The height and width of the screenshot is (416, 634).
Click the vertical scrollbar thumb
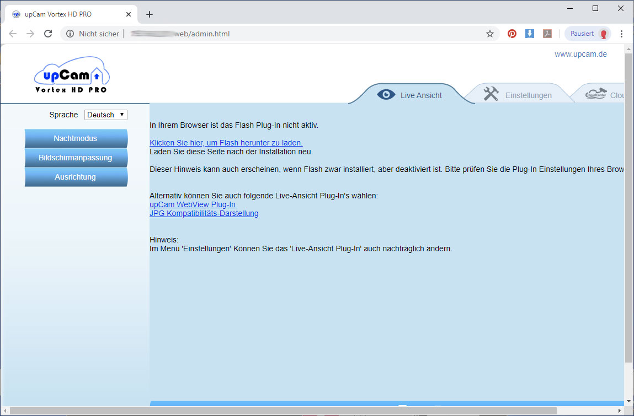[628, 208]
